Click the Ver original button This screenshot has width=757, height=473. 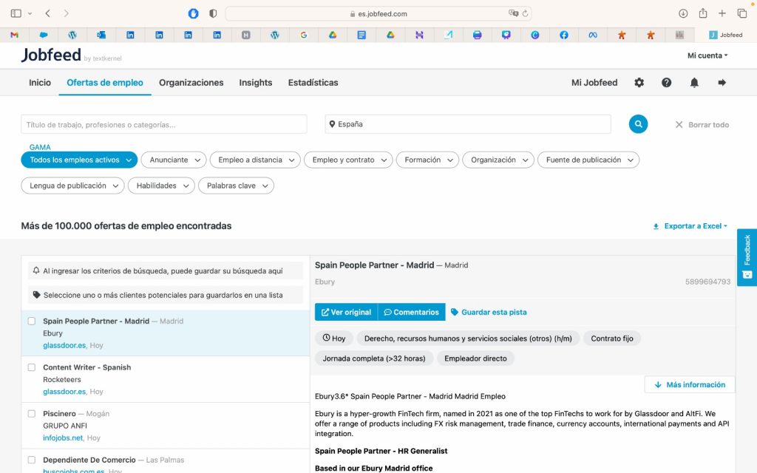coord(346,312)
